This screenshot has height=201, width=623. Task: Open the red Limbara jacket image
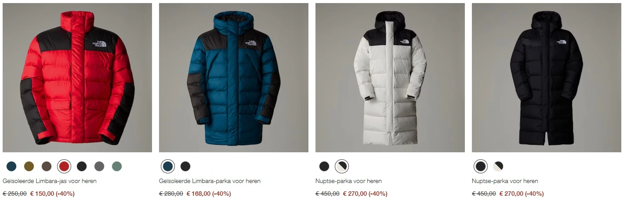coord(77,78)
